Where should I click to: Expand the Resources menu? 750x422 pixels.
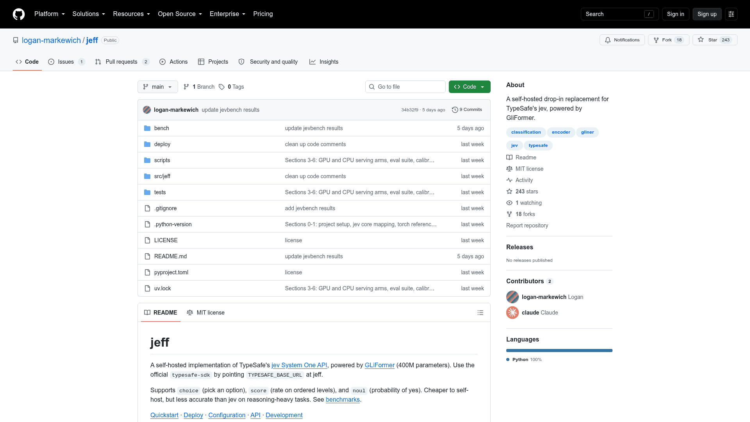pos(132,14)
